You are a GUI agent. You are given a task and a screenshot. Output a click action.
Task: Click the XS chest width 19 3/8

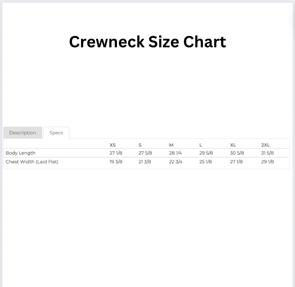tap(116, 162)
